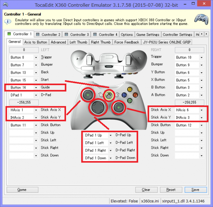Click the Reset button
This screenshot has height=207, width=213.
171,190
